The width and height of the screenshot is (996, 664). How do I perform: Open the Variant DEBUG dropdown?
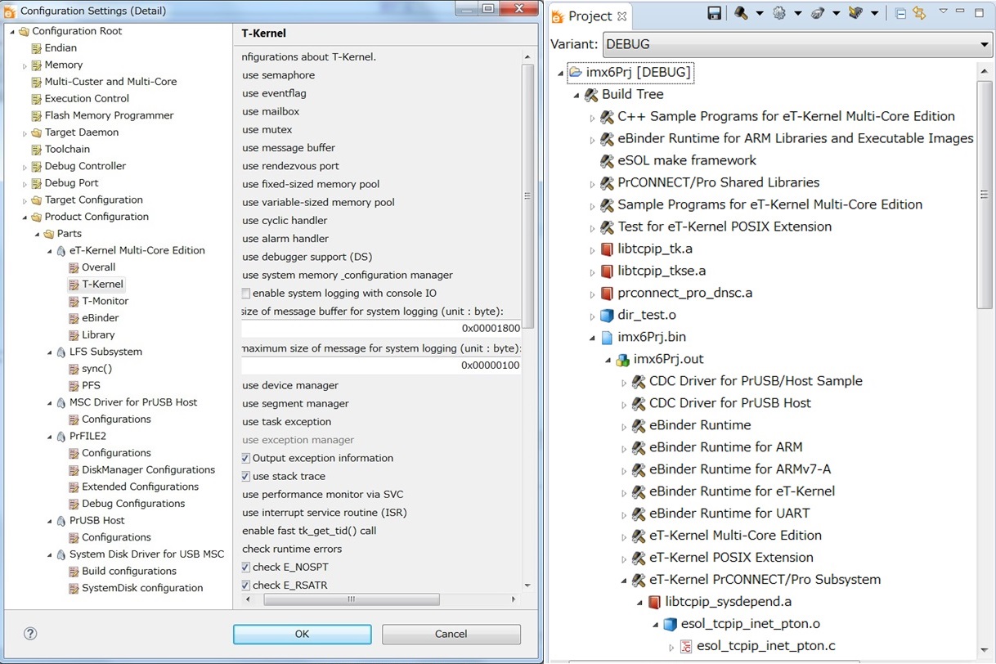[x=796, y=44]
